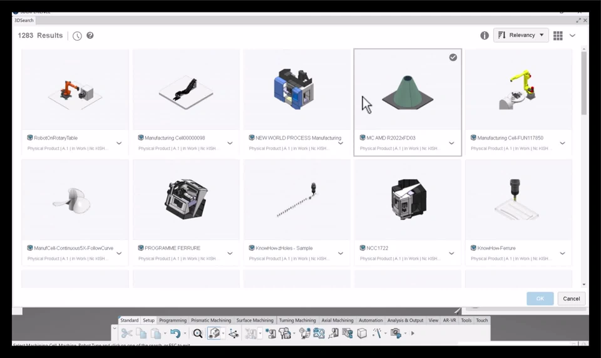Click the grayed machine setup icon
This screenshot has width=601, height=358.
tap(250, 334)
